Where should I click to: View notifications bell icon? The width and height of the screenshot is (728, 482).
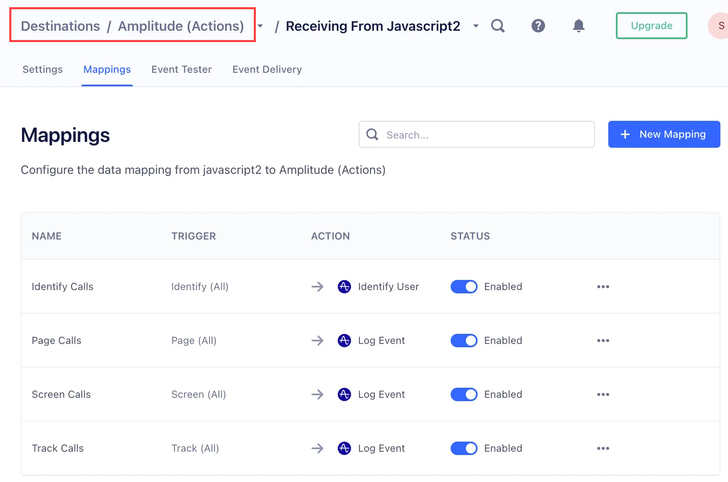[579, 26]
